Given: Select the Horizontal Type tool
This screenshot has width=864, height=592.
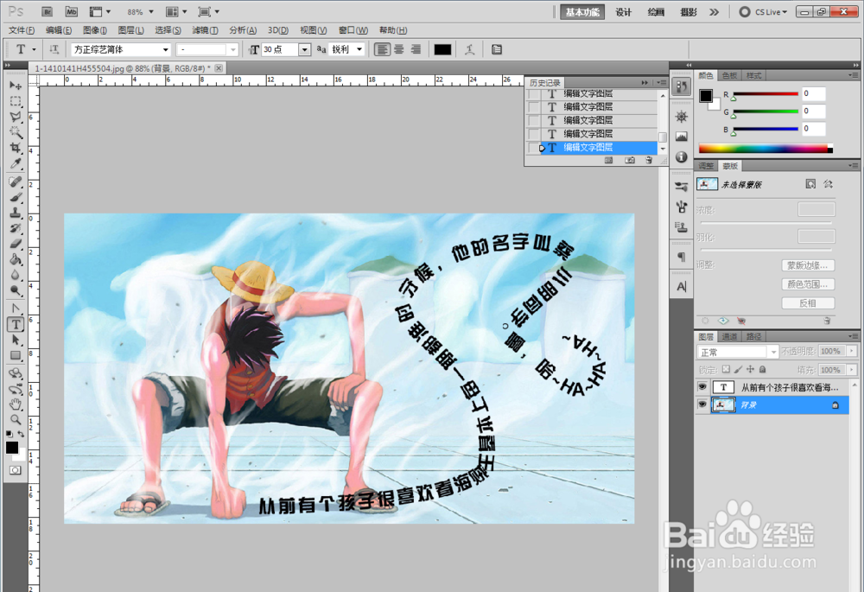Looking at the screenshot, I should (x=16, y=325).
